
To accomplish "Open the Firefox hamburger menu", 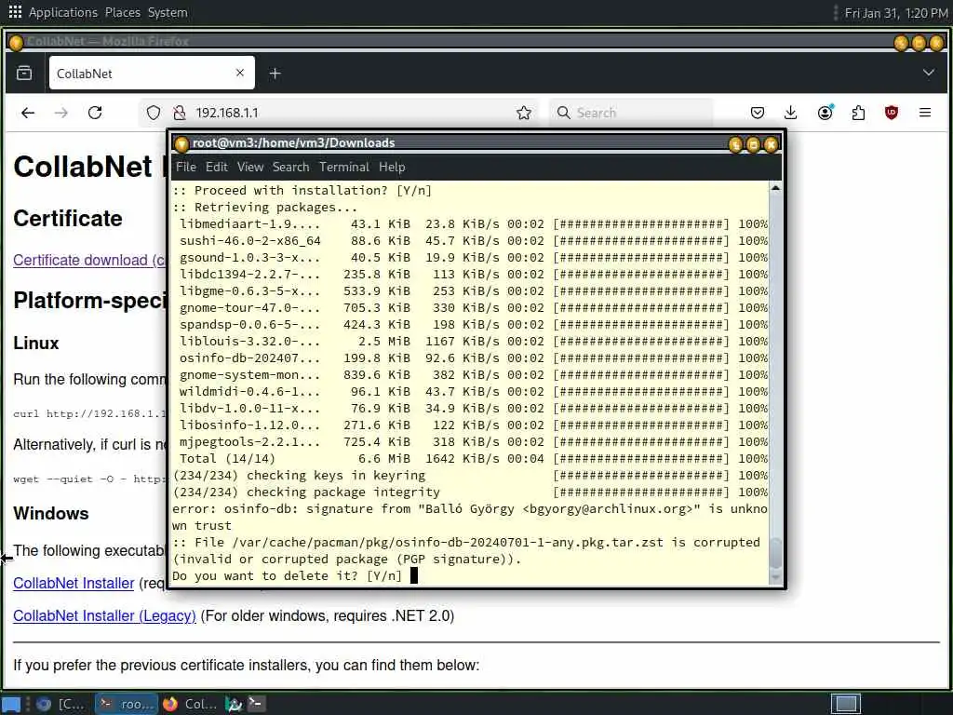I will [925, 113].
